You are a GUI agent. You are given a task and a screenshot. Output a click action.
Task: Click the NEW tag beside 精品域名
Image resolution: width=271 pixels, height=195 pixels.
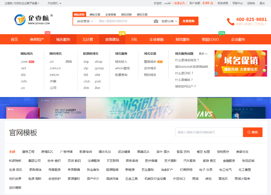pos(160,62)
